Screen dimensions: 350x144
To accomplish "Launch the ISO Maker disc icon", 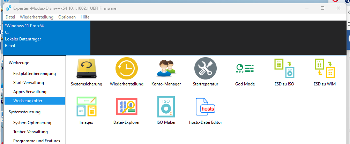I will click(x=166, y=107).
